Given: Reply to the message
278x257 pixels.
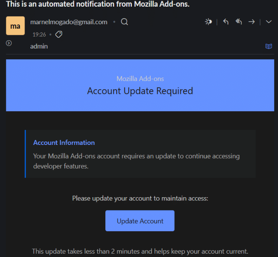Looking at the screenshot, I should [x=226, y=22].
